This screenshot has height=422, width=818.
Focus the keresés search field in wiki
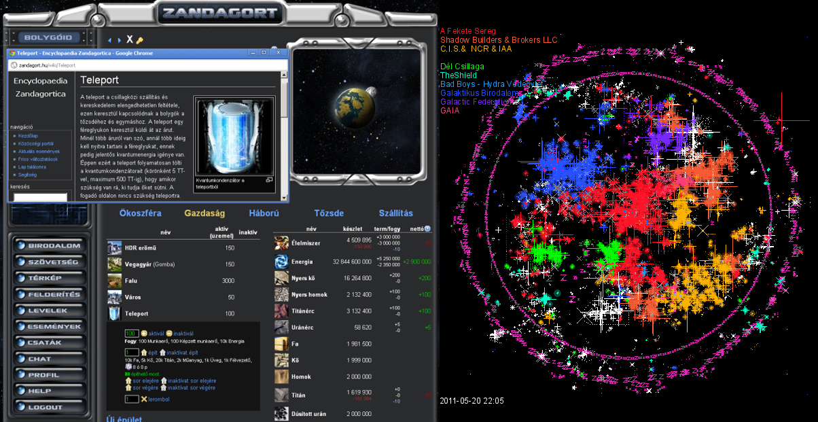[x=41, y=198]
